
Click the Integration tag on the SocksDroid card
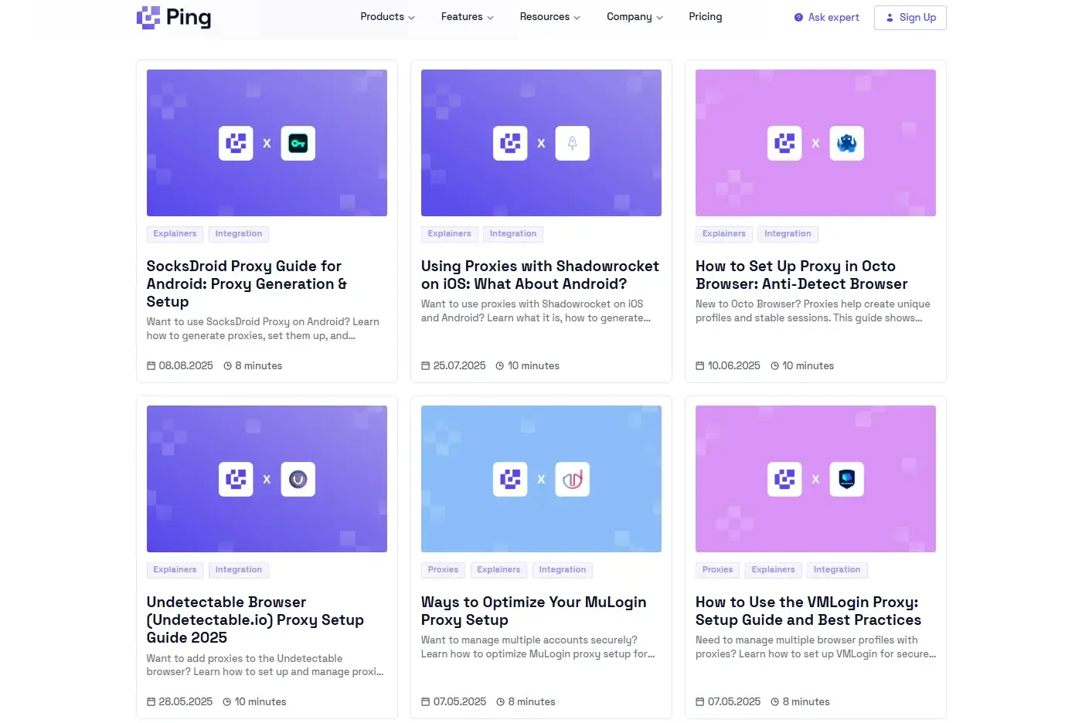pos(239,234)
